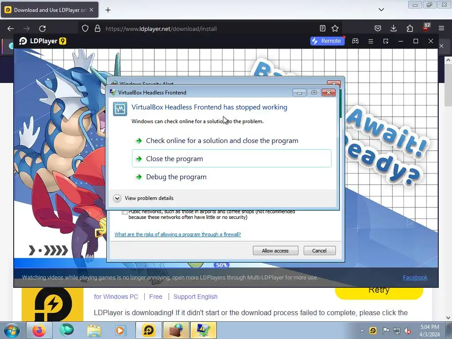Screen dimensions: 452x339
Task: Open media player taskbar icon
Action: click(121, 330)
